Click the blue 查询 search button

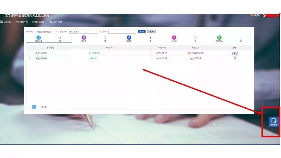coord(142,32)
